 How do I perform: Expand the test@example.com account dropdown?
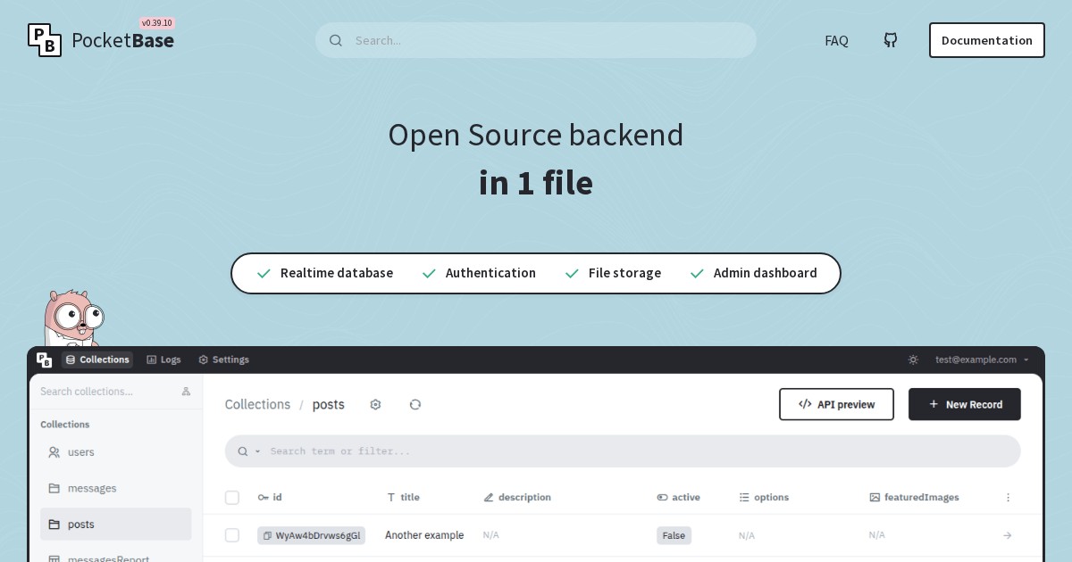point(983,360)
